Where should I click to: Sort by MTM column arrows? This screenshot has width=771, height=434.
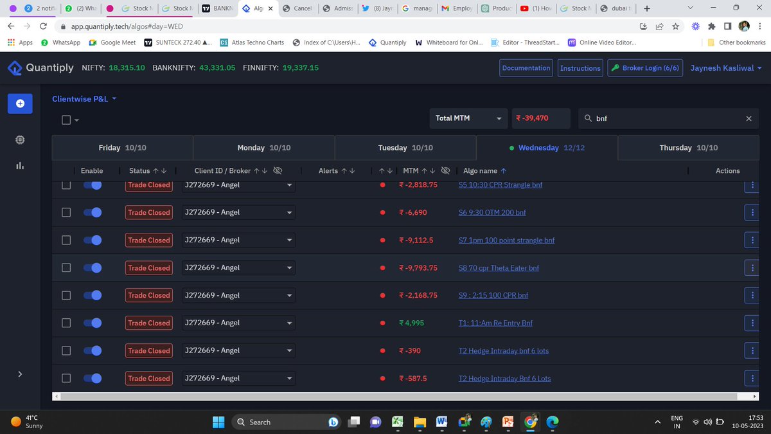[429, 171]
